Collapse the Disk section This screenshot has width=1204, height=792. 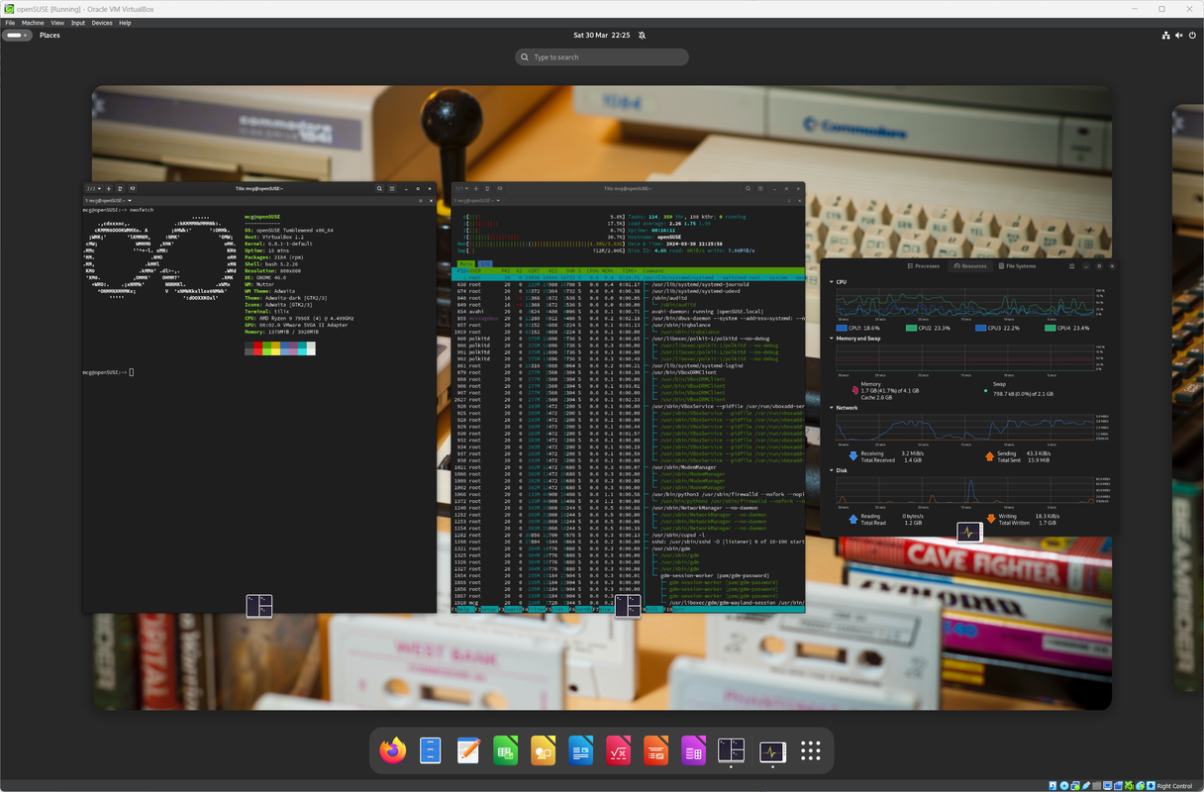(832, 470)
